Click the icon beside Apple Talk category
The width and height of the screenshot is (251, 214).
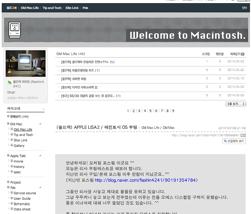(x=8, y=155)
